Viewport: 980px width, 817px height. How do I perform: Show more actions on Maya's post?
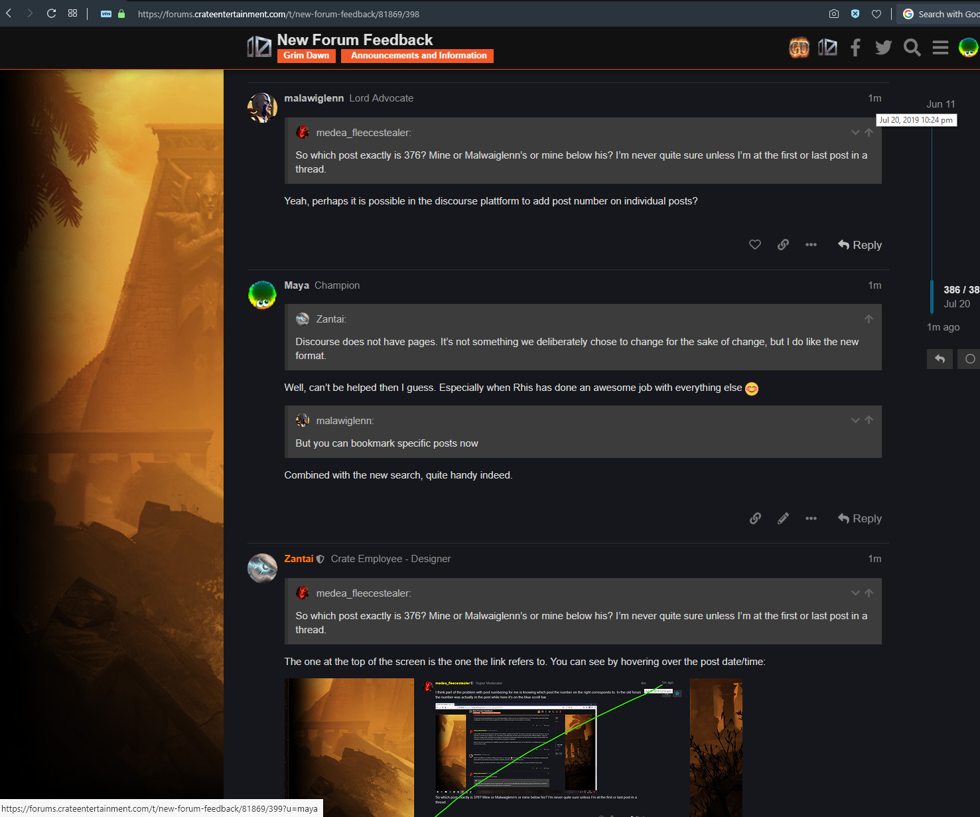pos(811,518)
